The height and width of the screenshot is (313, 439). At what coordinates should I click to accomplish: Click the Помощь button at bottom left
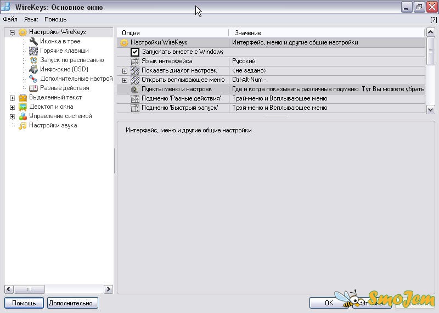[x=24, y=303]
